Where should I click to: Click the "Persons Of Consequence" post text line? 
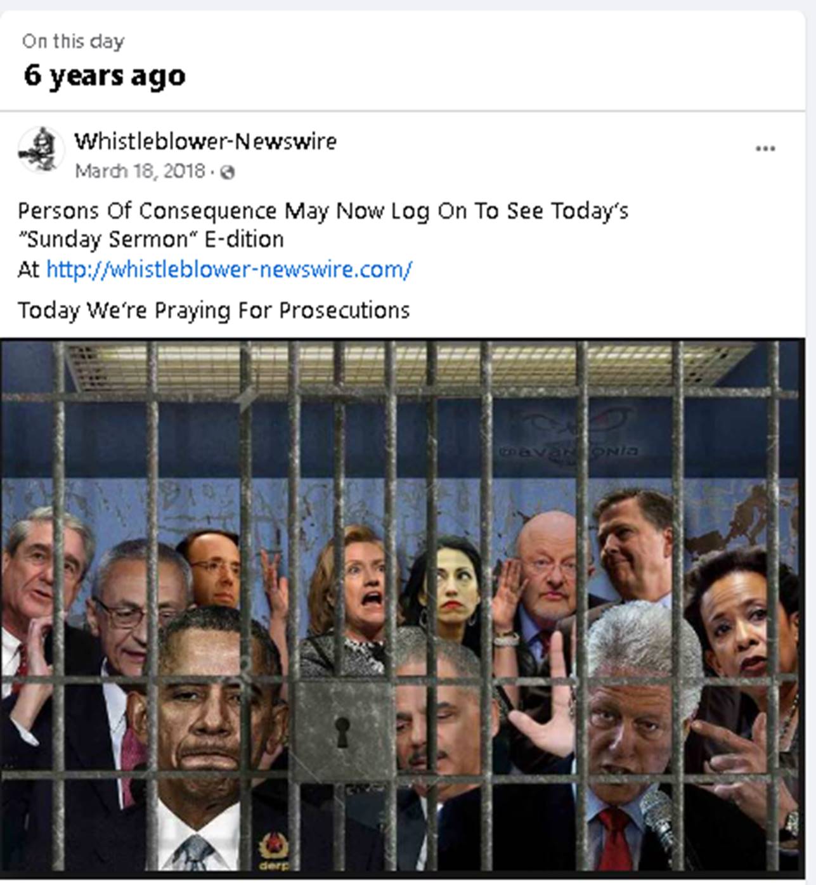(323, 211)
